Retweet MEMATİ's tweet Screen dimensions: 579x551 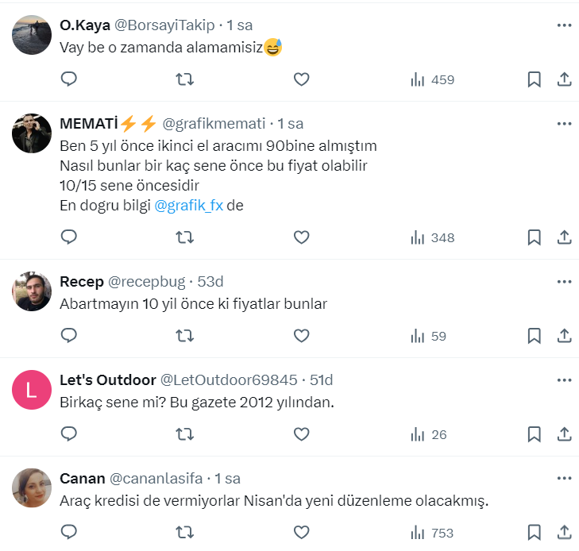pyautogui.click(x=184, y=237)
